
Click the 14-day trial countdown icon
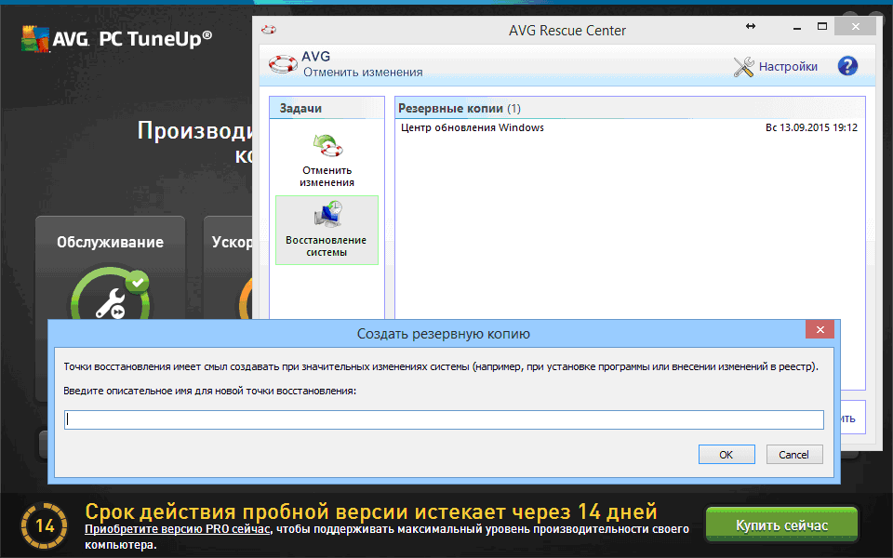(44, 525)
